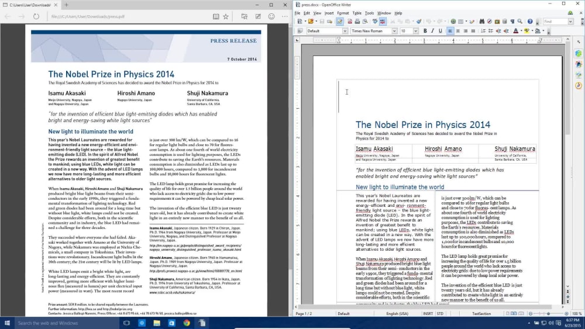Toggle Underline formatting
The width and height of the screenshot is (585, 329).
coord(441,31)
